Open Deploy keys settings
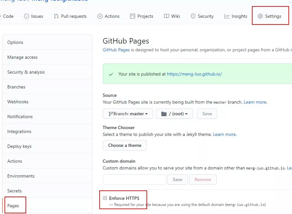292x214 pixels. point(47,146)
